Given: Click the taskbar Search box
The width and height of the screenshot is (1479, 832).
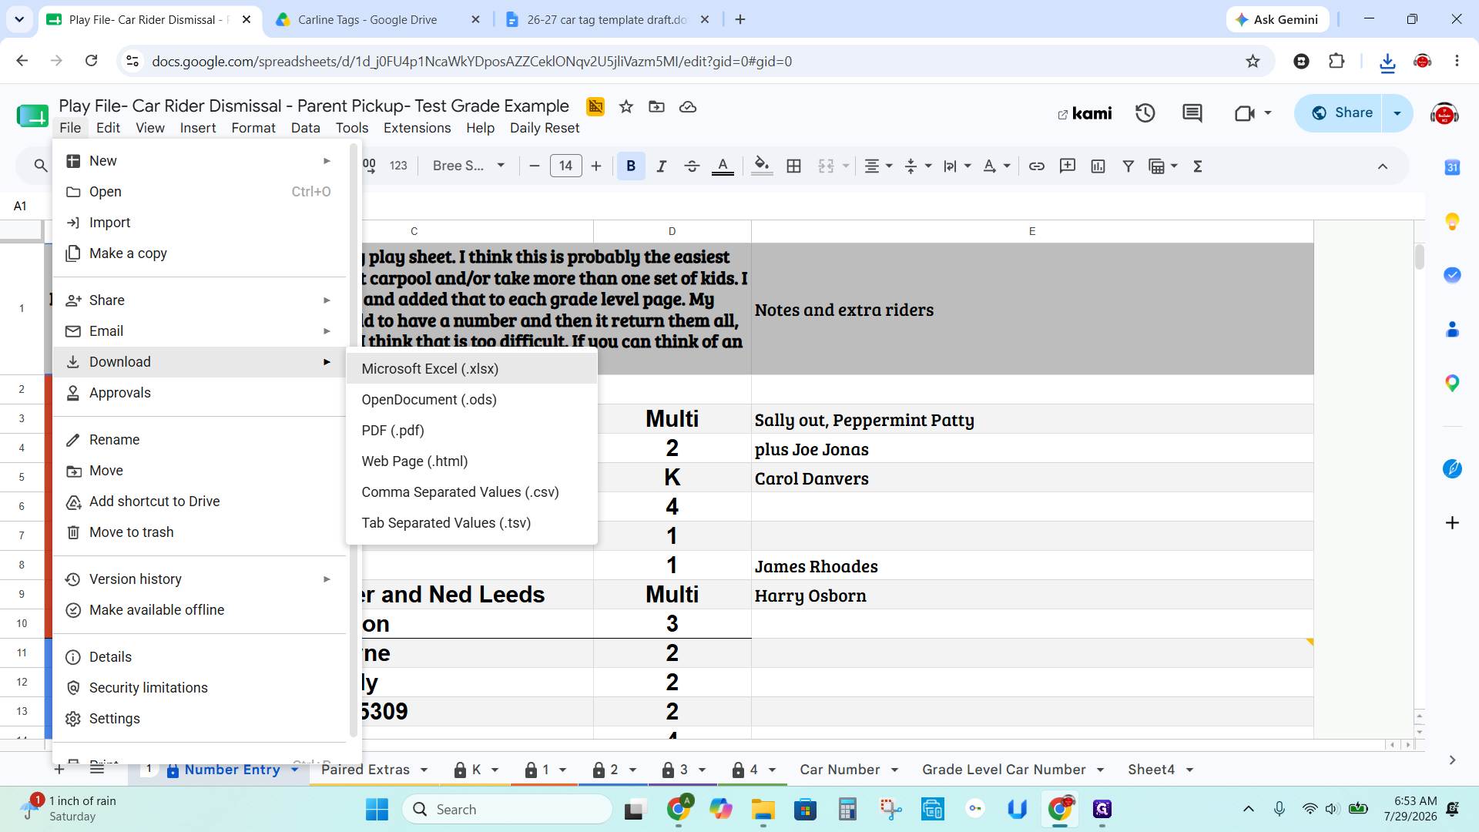Looking at the screenshot, I should pos(507,809).
